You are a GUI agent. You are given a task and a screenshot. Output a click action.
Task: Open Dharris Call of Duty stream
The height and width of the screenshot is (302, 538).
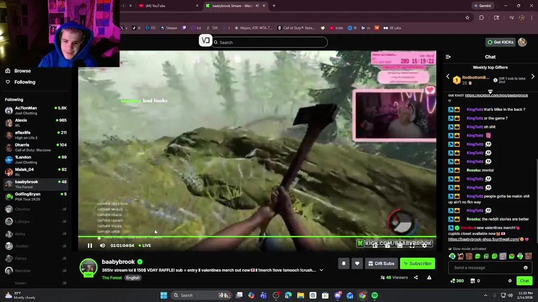(x=36, y=147)
